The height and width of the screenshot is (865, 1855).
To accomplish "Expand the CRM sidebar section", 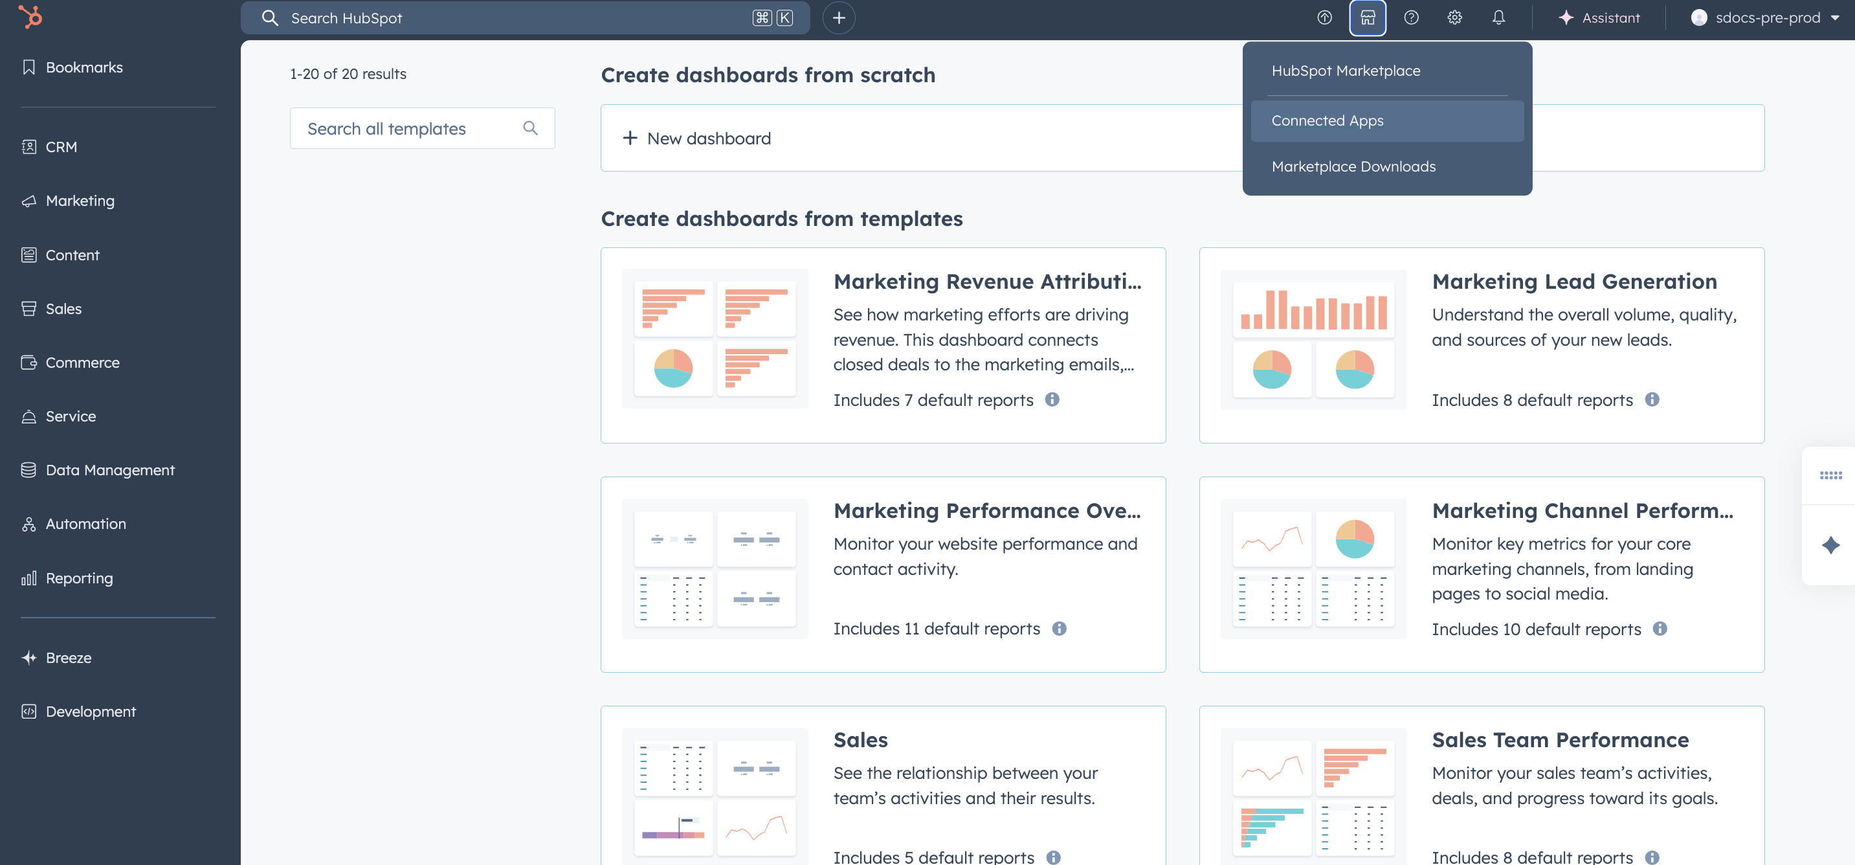I will coord(61,147).
